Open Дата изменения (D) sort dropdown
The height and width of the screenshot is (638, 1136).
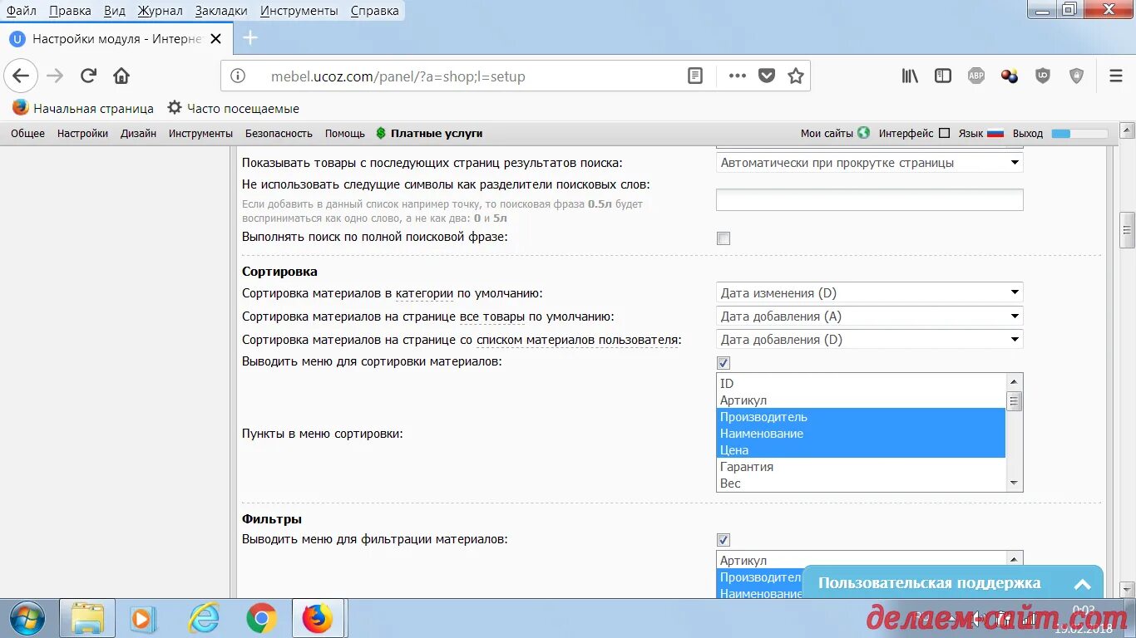pyautogui.click(x=869, y=292)
